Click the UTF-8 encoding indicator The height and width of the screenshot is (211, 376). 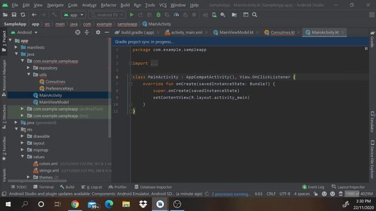click(285, 194)
